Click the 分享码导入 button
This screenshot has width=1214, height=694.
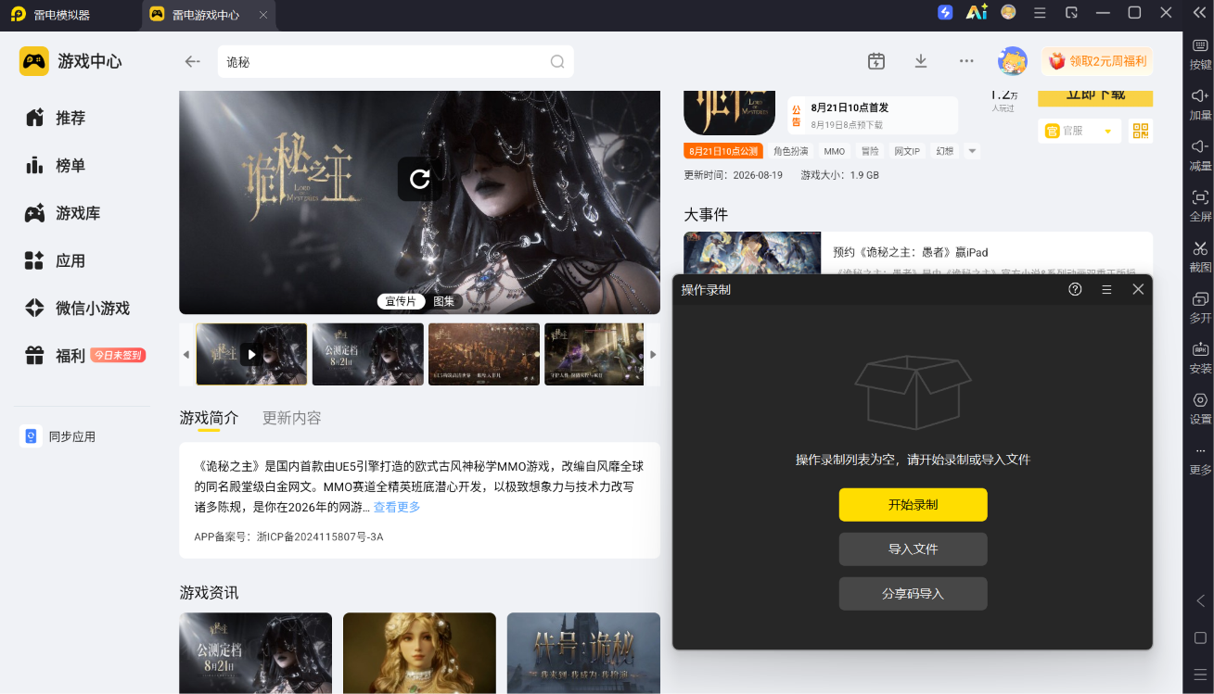click(913, 594)
